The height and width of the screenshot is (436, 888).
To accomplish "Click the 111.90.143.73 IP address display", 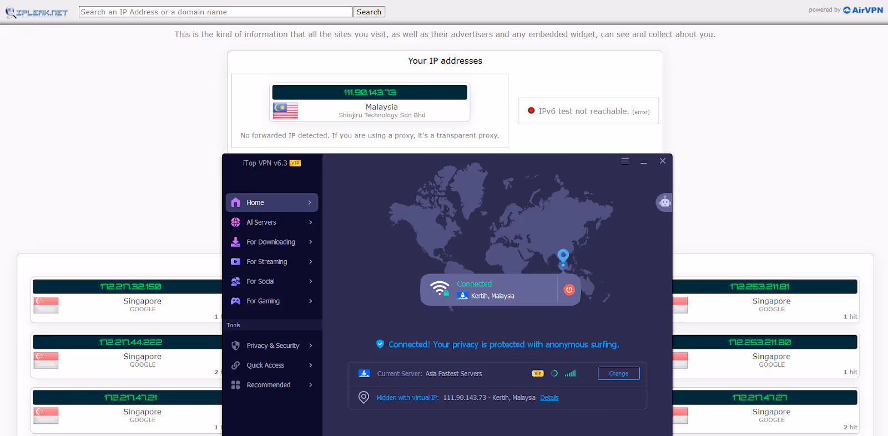I will click(x=370, y=92).
